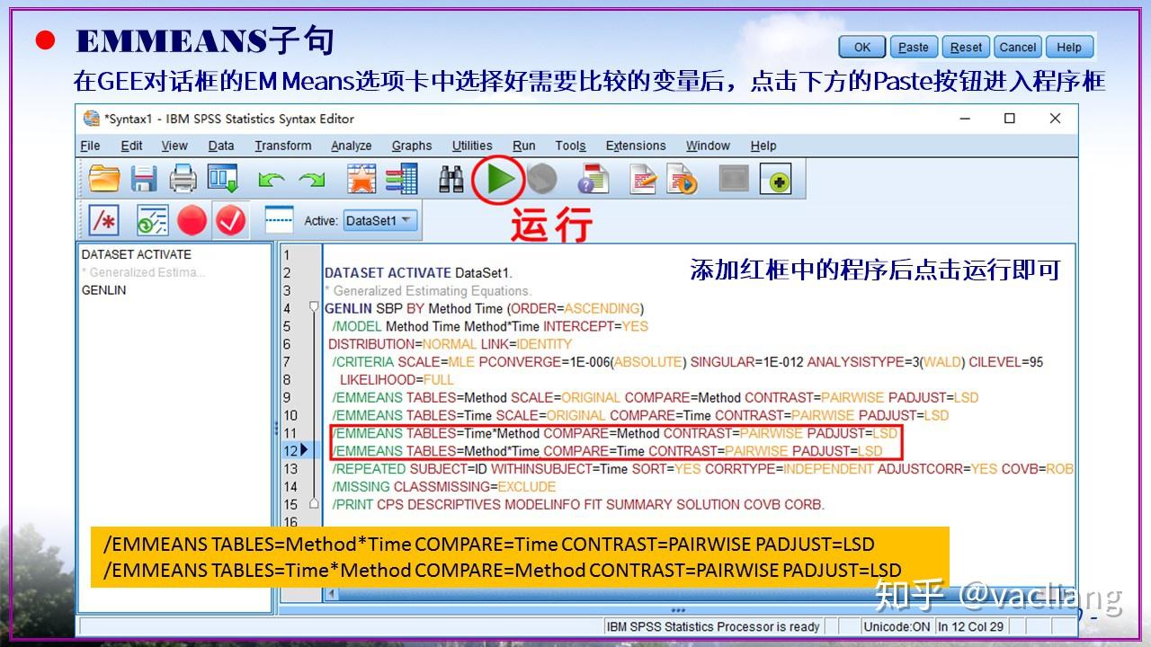
Task: Redo the last edit
Action: tap(314, 178)
